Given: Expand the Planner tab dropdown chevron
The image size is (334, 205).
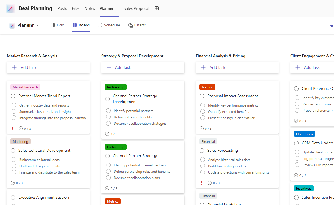Looking at the screenshot, I should pyautogui.click(x=117, y=8).
